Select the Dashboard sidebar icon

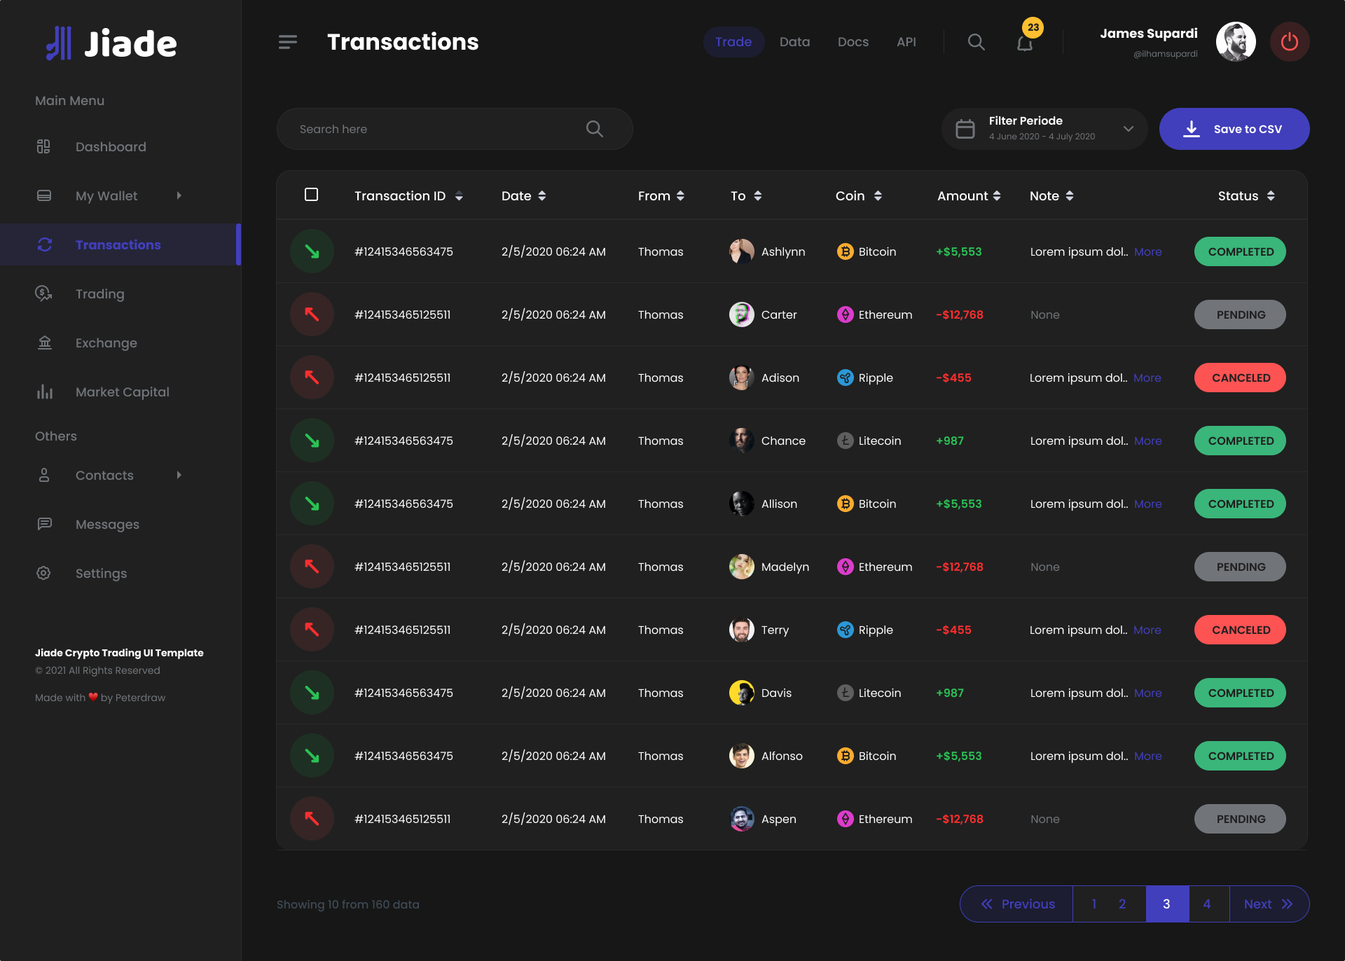click(x=43, y=146)
